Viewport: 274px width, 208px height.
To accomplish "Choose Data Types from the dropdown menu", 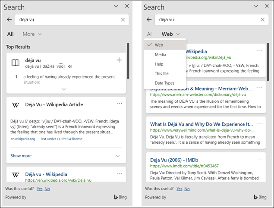I will click(x=165, y=83).
